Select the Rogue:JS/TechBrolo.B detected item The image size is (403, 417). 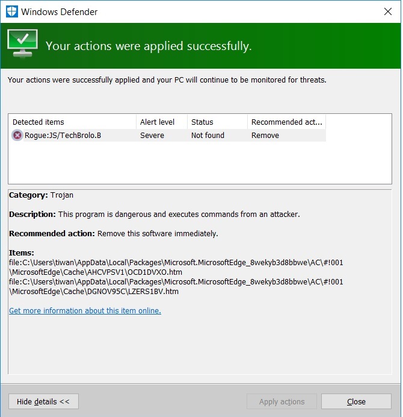coord(63,136)
